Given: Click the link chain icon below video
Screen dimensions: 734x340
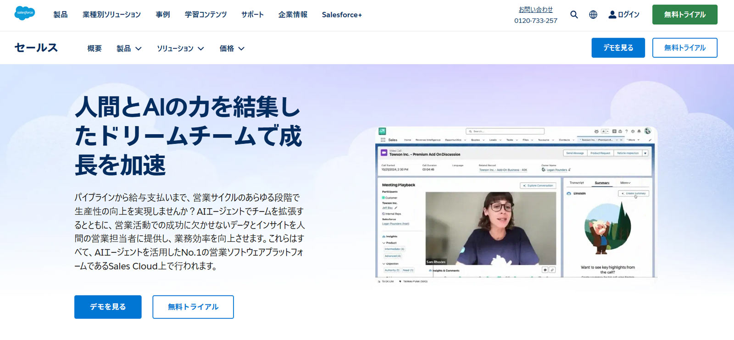Looking at the screenshot, I should 552,270.
